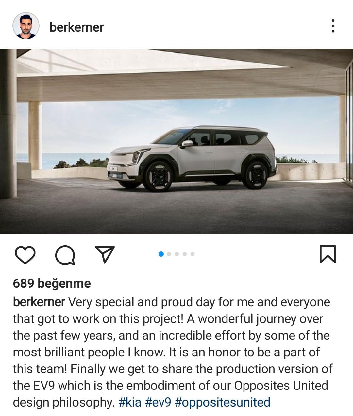The width and height of the screenshot is (353, 416).
Task: Open the berkerner username in the header
Action: [x=76, y=27]
